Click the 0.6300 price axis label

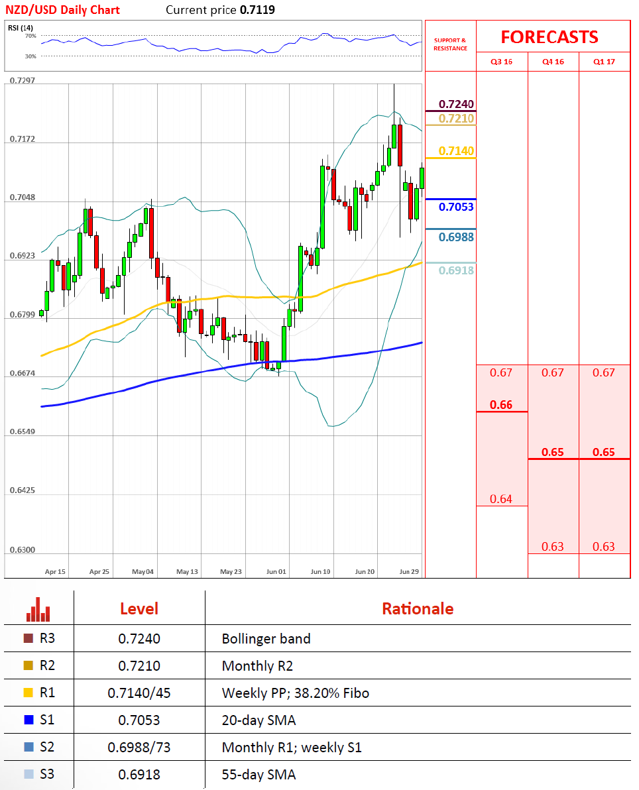coord(23,550)
